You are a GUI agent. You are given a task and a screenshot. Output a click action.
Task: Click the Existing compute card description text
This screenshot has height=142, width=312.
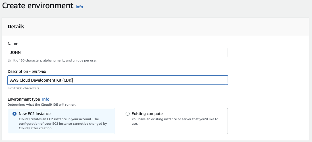pos(175,121)
